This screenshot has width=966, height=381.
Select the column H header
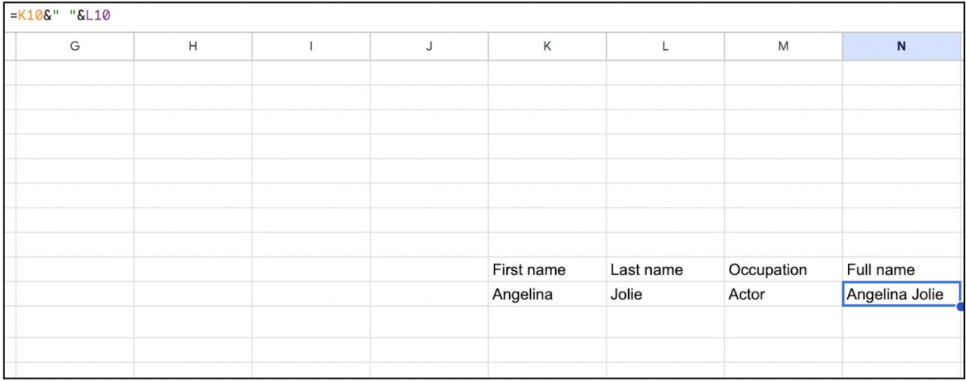pyautogui.click(x=192, y=46)
